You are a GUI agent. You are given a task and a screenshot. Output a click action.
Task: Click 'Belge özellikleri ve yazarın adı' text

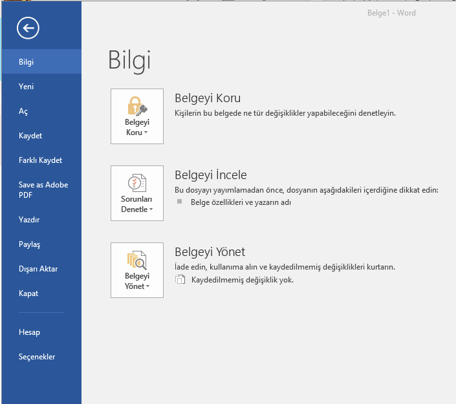(241, 202)
